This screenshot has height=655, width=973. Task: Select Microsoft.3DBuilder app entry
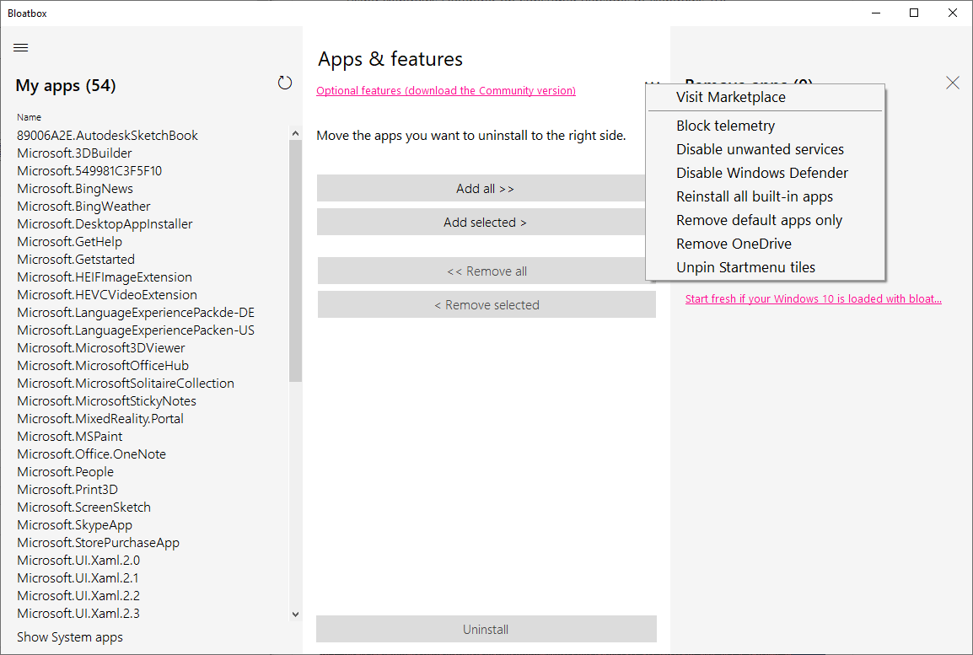(74, 153)
